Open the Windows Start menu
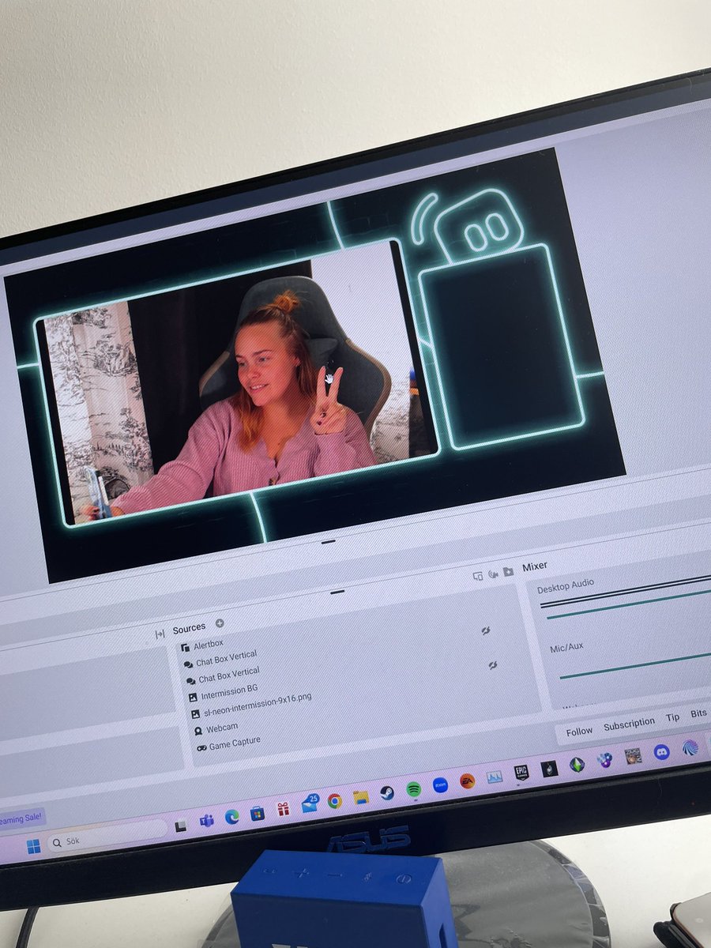Viewport: 711px width, 948px height. [x=34, y=846]
